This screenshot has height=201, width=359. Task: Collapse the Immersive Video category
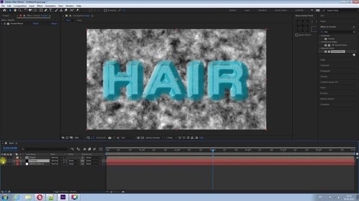320,42
